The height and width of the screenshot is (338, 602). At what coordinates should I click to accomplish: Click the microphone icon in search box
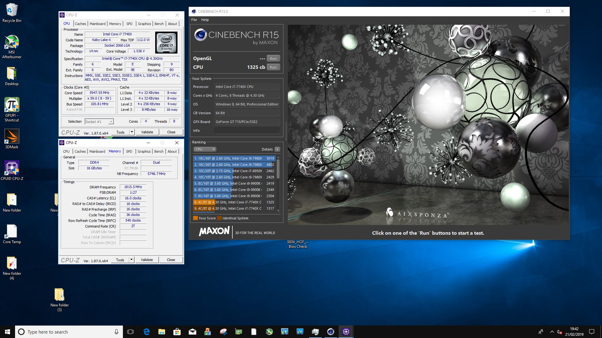click(x=116, y=332)
